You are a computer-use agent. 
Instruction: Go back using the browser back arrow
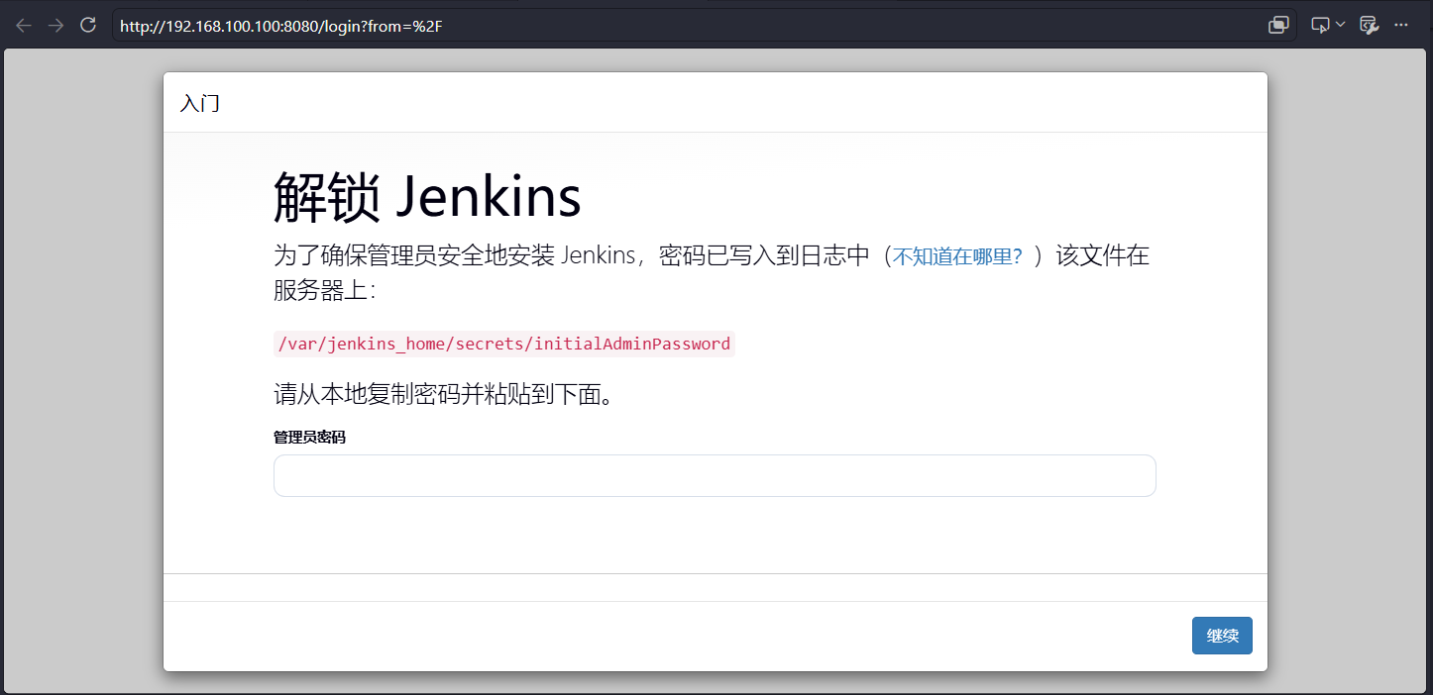(x=24, y=25)
